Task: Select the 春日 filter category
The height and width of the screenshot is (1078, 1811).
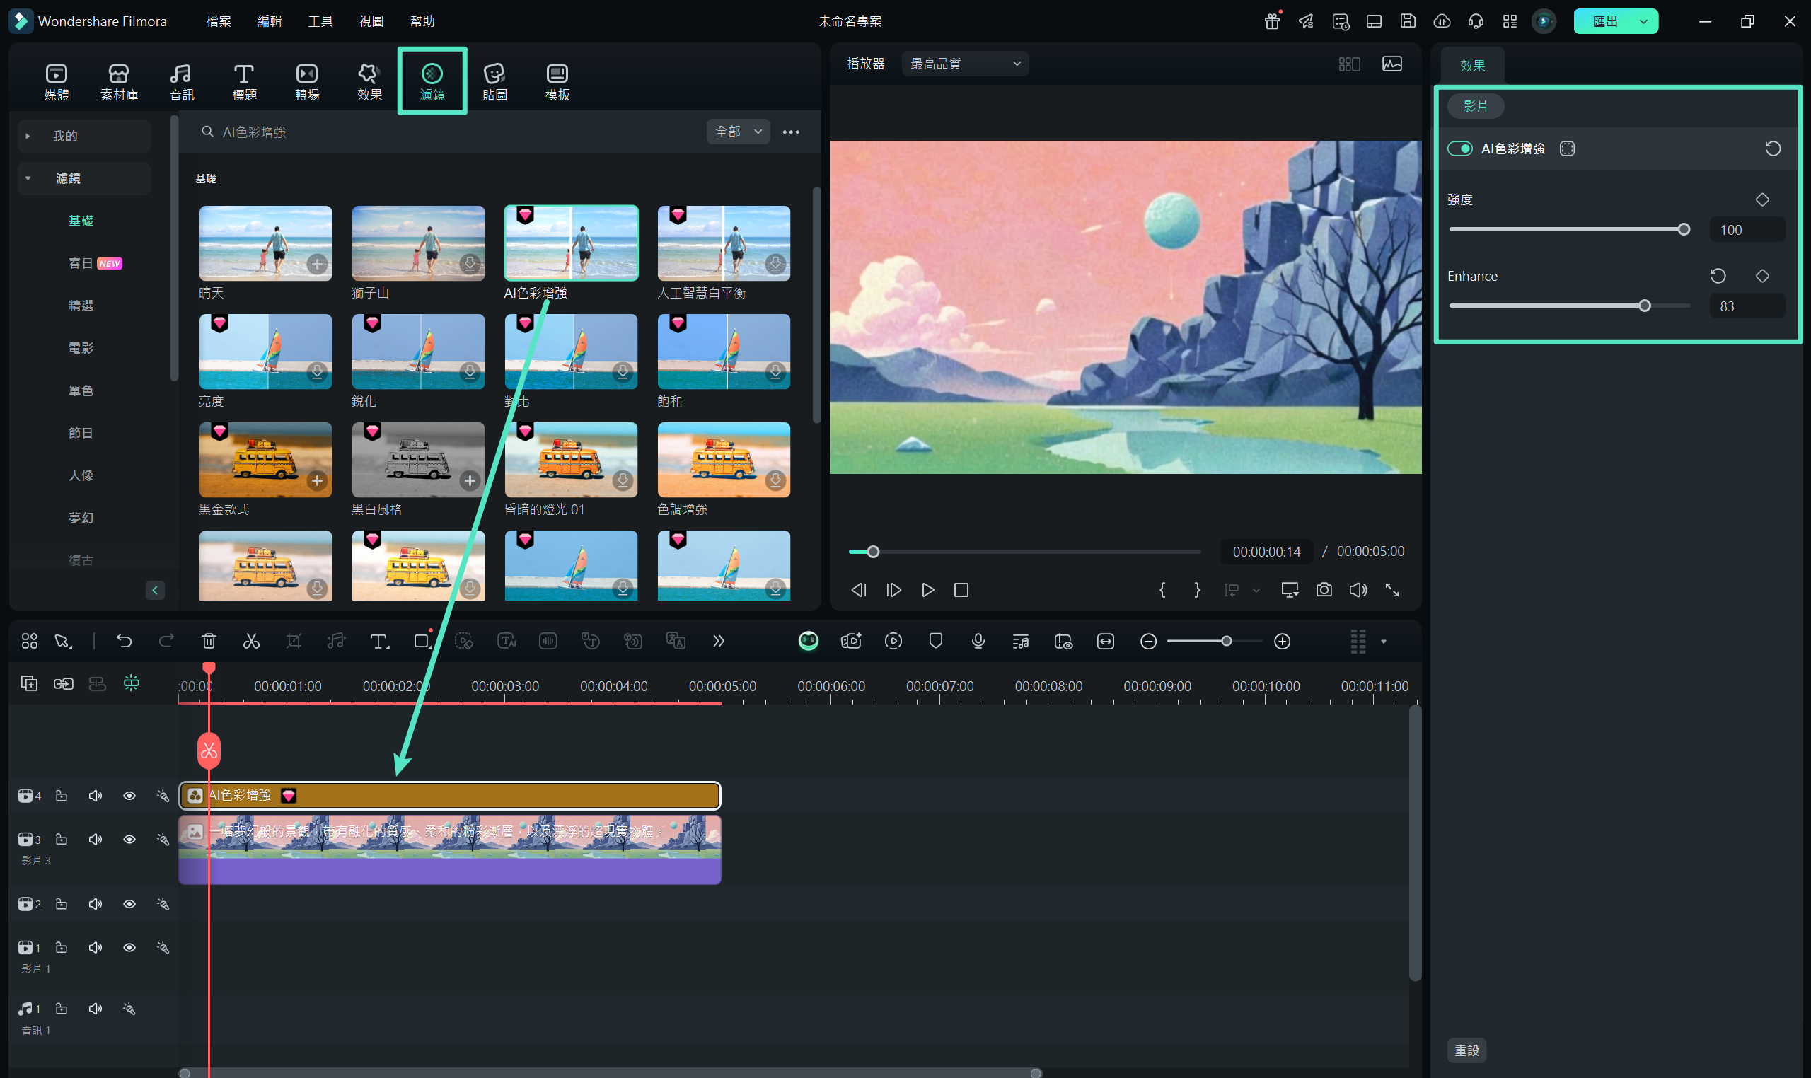Action: click(x=81, y=263)
